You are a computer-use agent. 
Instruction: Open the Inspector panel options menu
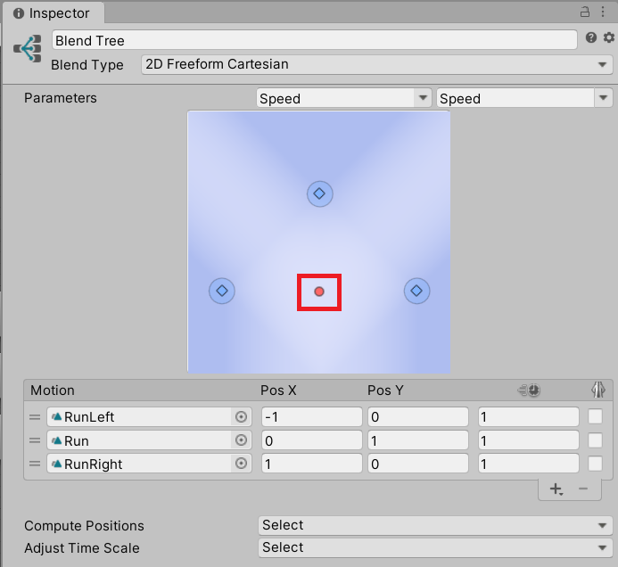pyautogui.click(x=605, y=12)
